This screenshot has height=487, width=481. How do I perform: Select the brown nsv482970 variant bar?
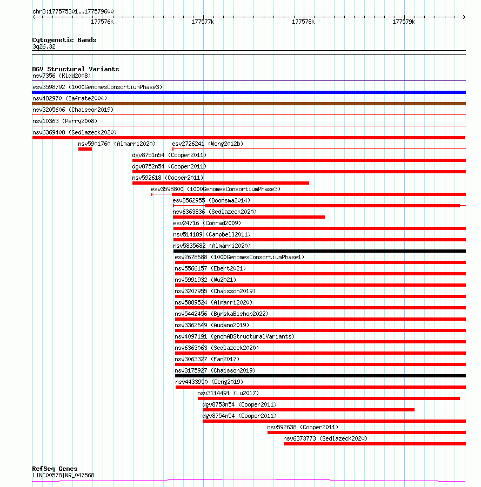tap(249, 104)
